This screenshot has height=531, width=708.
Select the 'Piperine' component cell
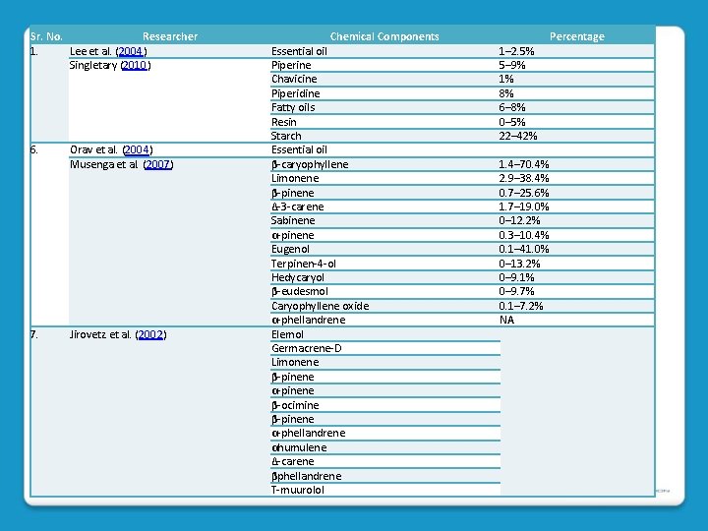click(384, 65)
